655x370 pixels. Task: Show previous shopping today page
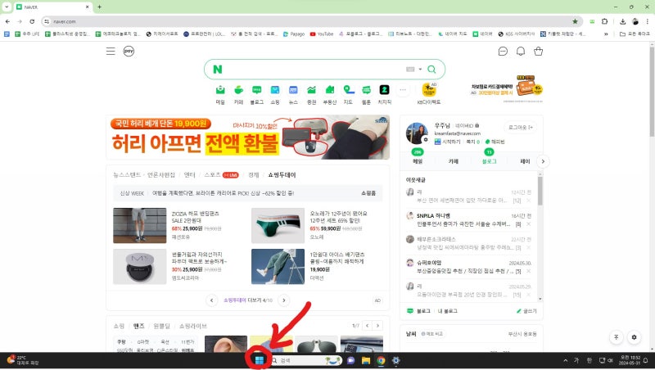click(212, 300)
